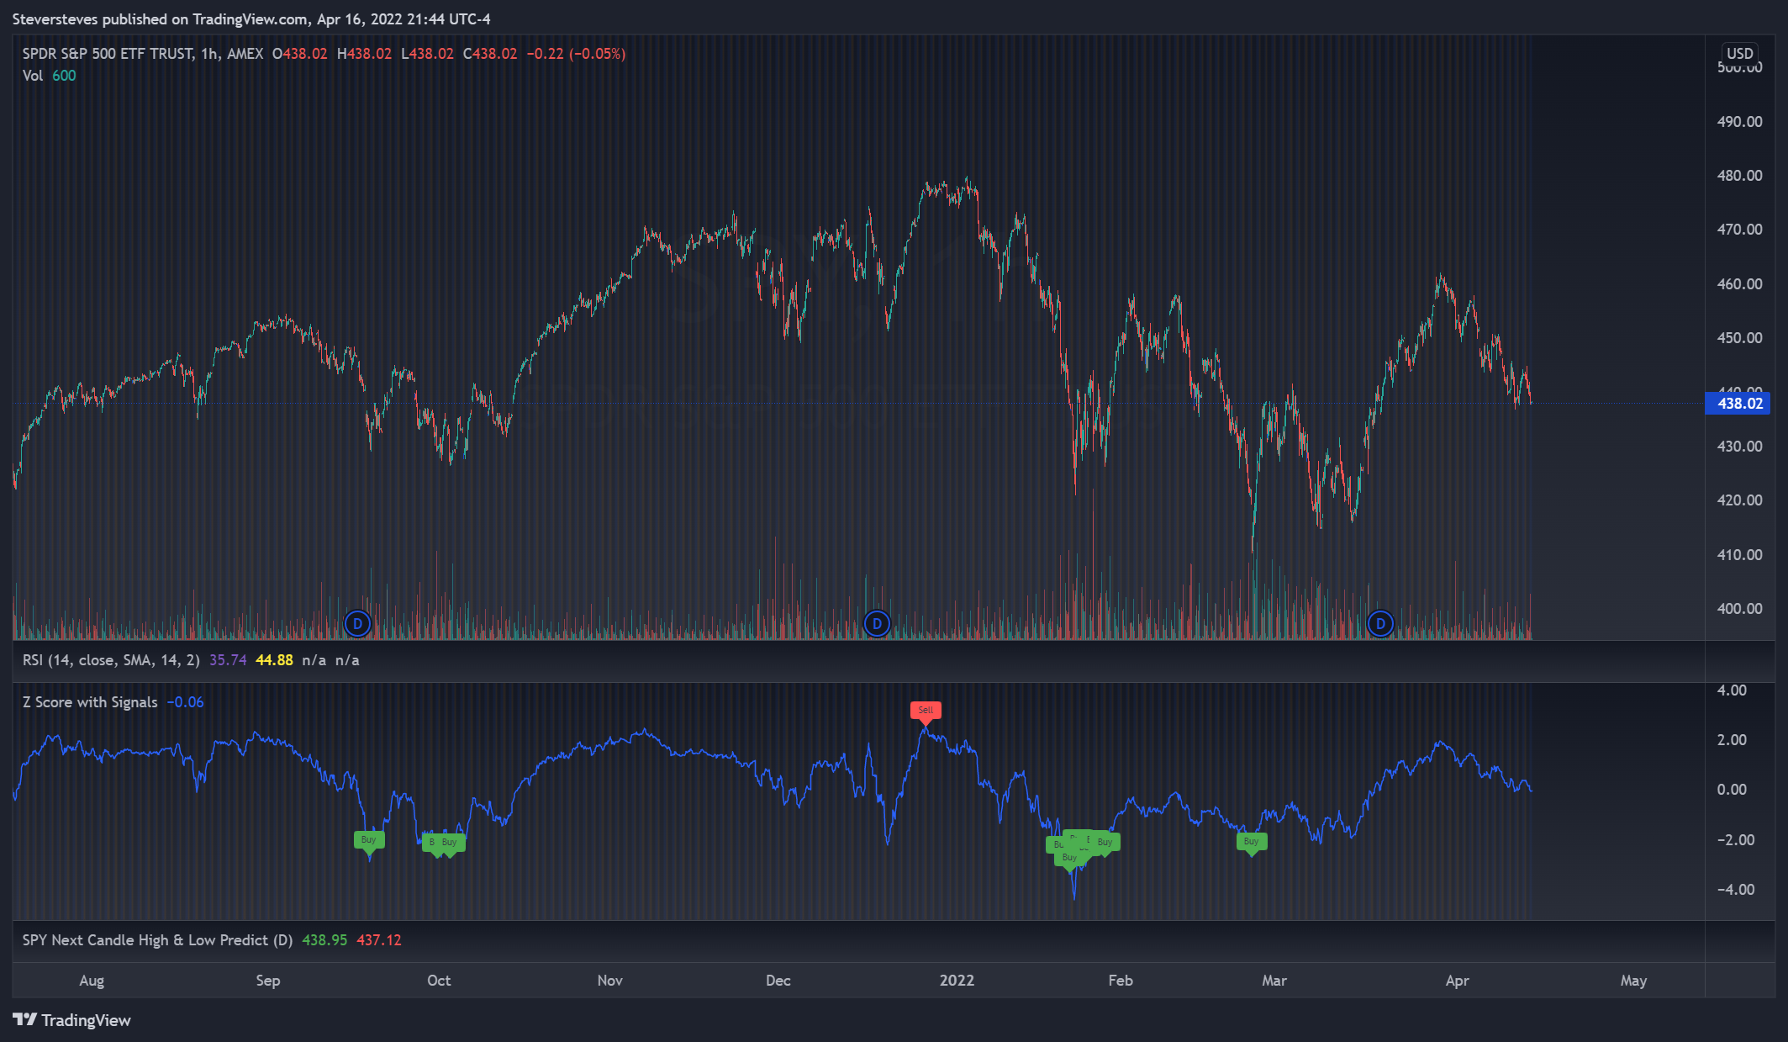This screenshot has height=1042, width=1788.
Task: Click the Buy signal label near September
Action: click(x=369, y=839)
